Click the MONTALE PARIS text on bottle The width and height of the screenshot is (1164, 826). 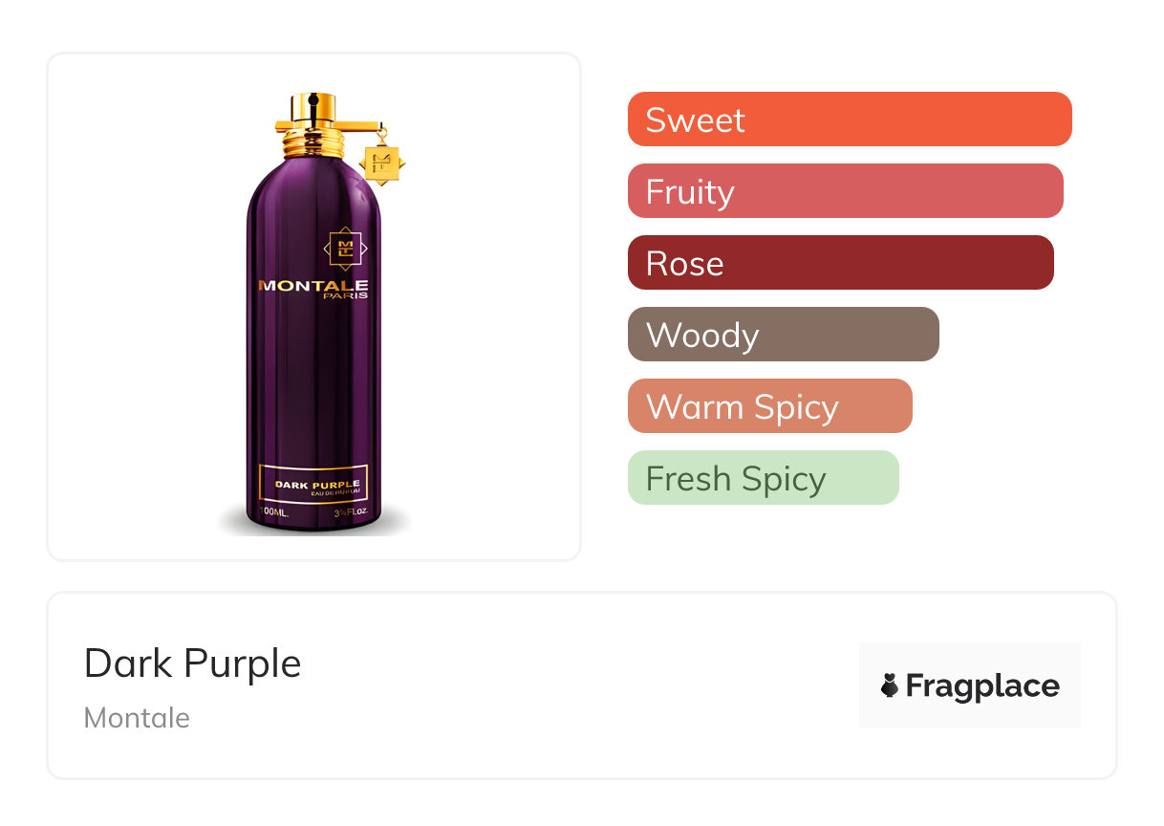click(313, 289)
